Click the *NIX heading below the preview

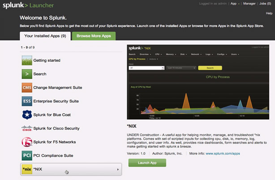[132, 126]
